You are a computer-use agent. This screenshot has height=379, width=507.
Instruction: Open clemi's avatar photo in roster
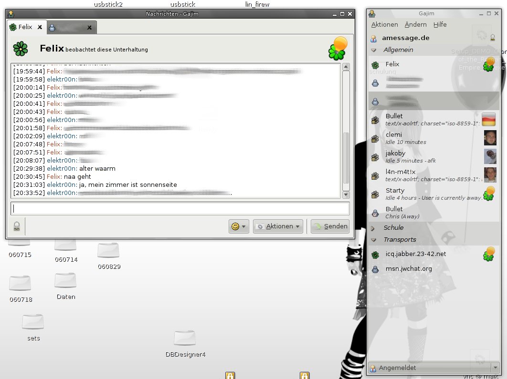(490, 138)
